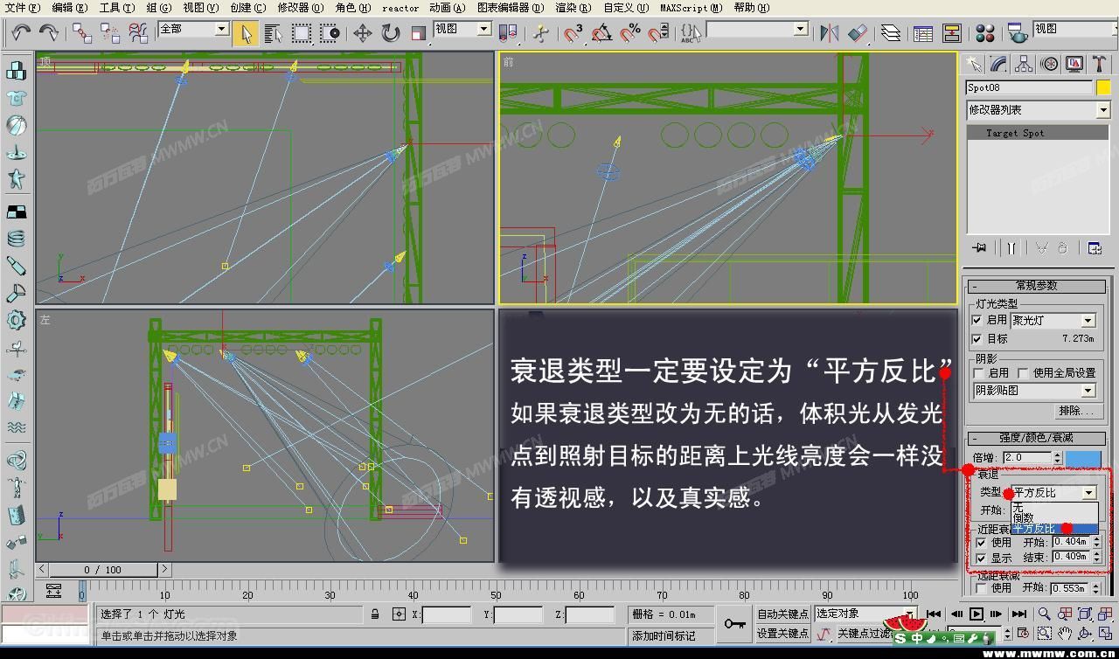Click the Align tool icon
This screenshot has width=1119, height=659.
(x=858, y=33)
